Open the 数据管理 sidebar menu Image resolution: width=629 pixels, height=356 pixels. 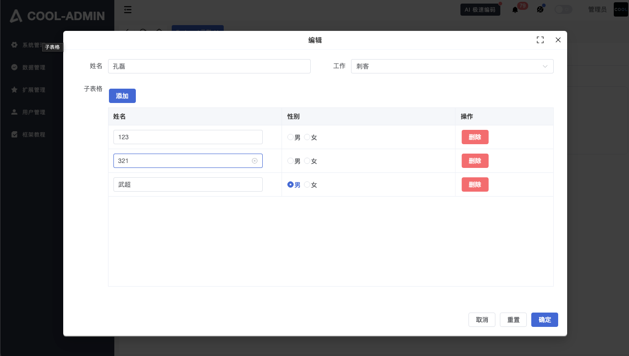point(34,67)
